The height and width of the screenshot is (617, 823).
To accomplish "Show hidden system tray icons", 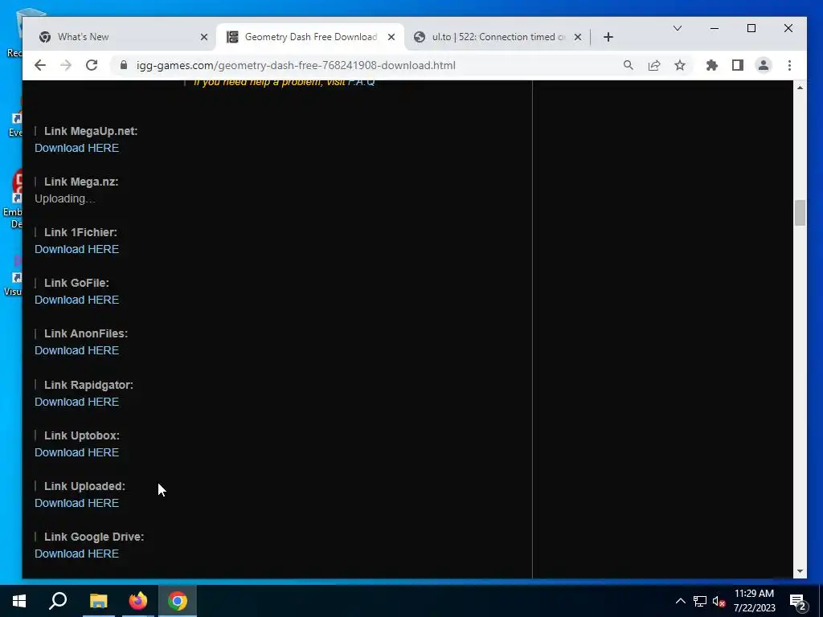I will point(680,601).
